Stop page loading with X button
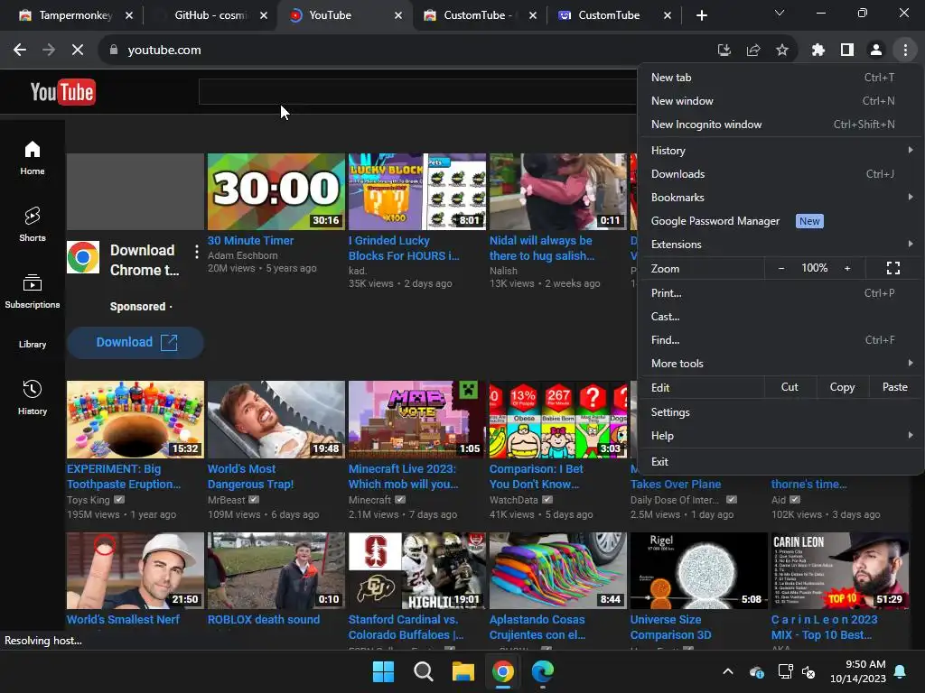This screenshot has height=693, width=925. (x=78, y=51)
